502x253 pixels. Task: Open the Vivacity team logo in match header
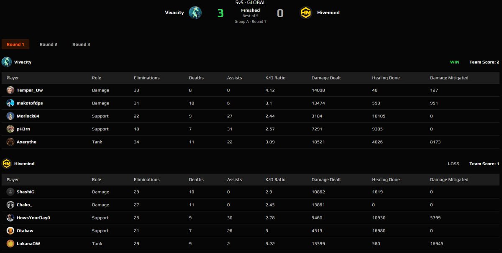pos(195,13)
